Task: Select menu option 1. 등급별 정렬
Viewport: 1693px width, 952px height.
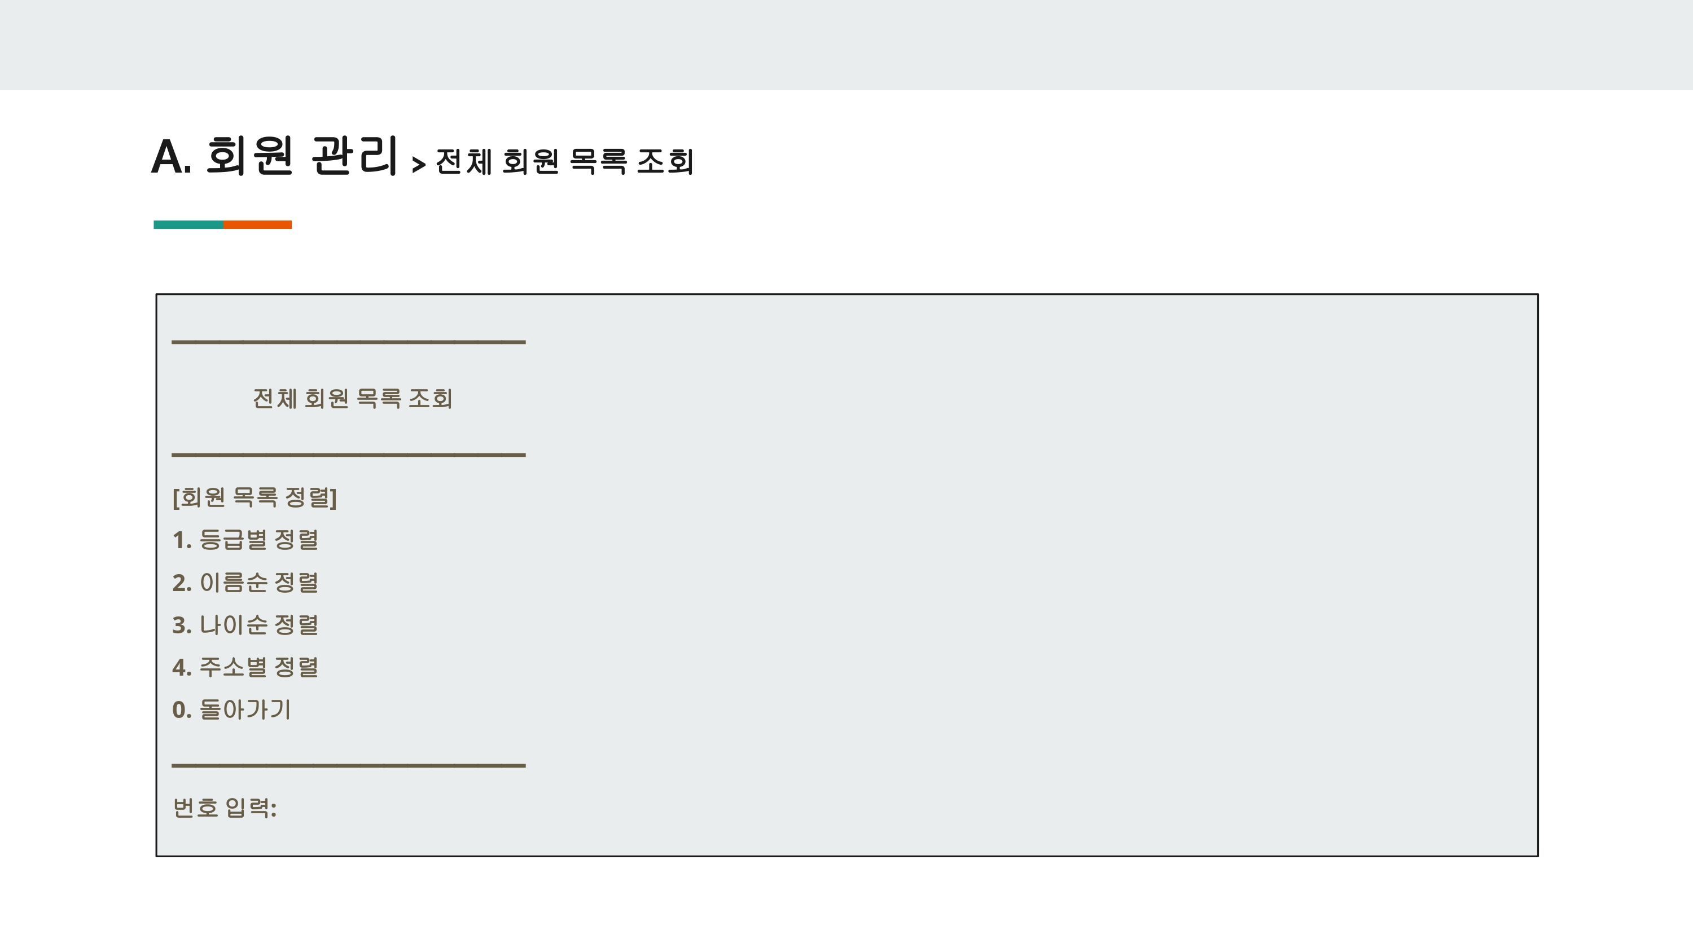Action: point(245,539)
